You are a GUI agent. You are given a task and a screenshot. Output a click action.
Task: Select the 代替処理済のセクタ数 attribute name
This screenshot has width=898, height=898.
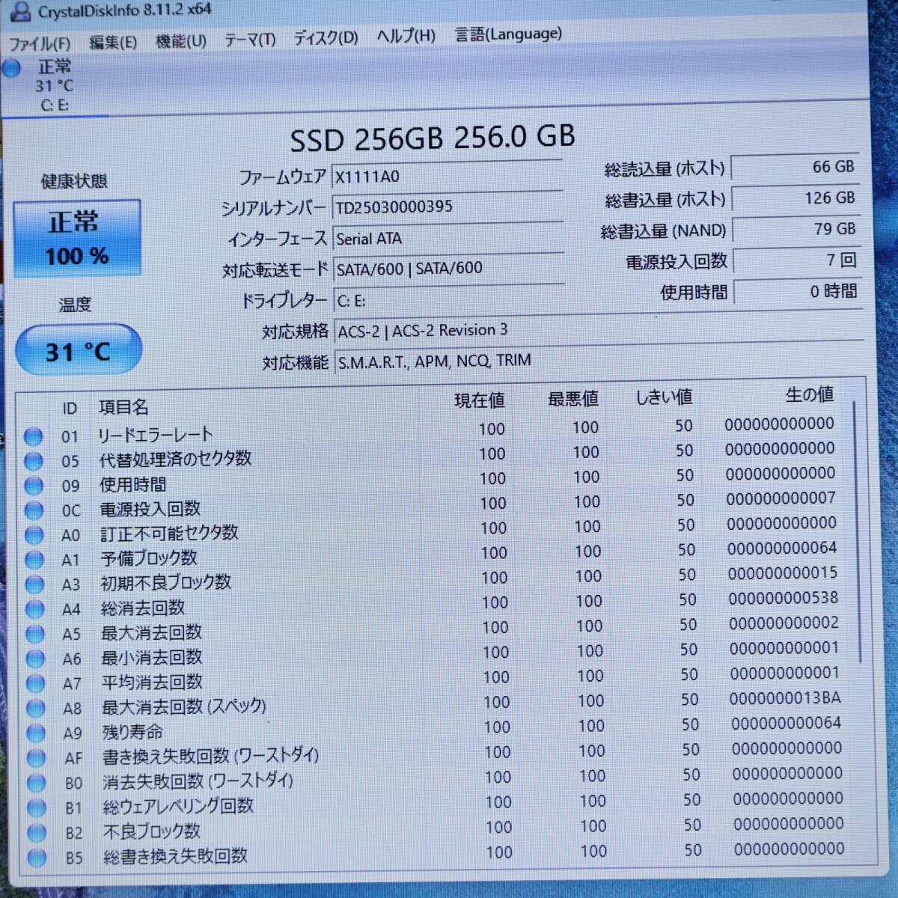point(175,459)
